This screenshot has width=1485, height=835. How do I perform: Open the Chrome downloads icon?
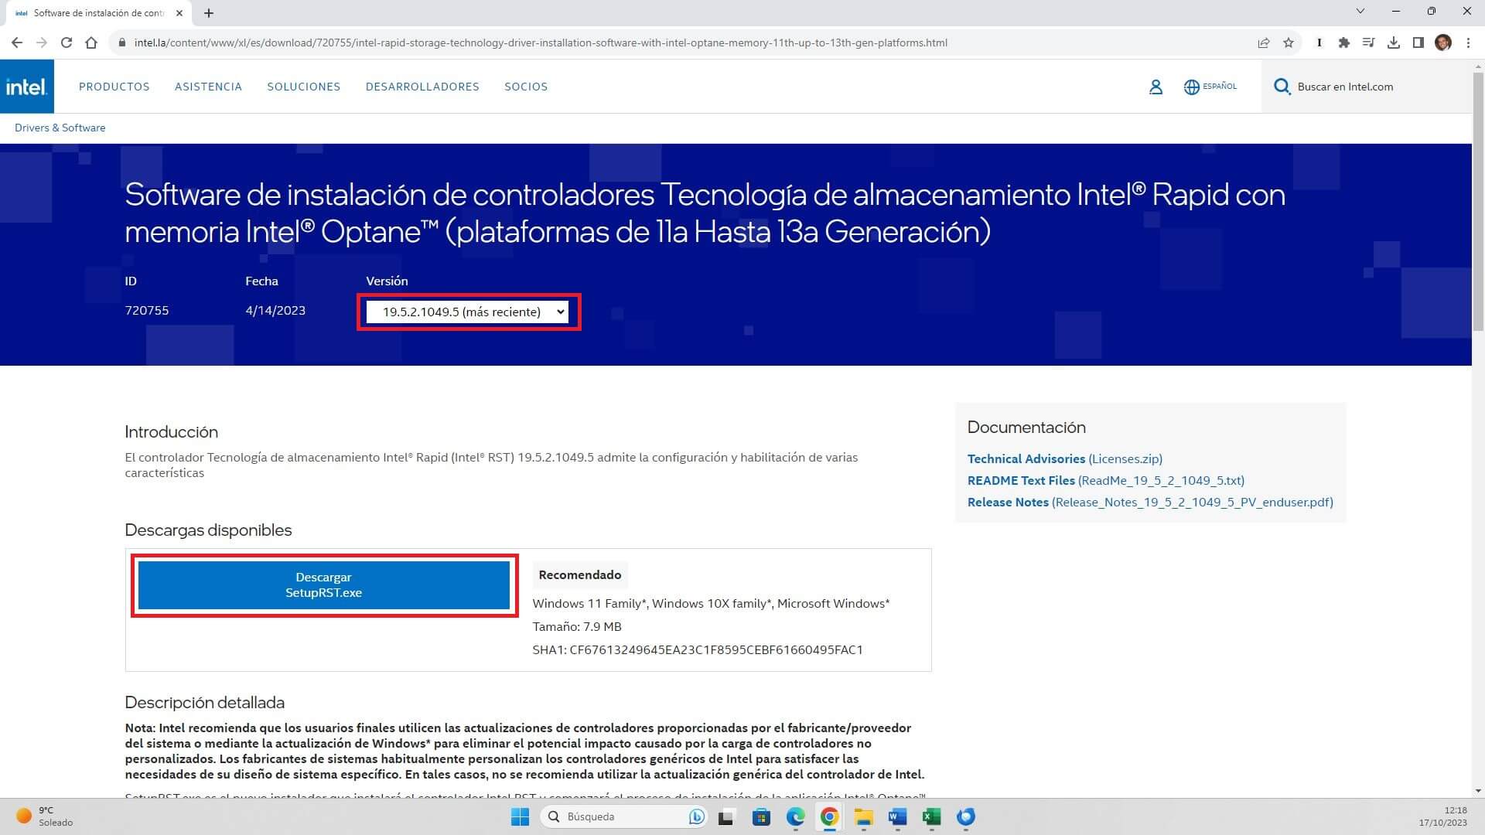[x=1394, y=43]
